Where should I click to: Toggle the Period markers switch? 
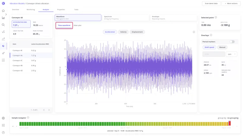pyautogui.click(x=232, y=42)
